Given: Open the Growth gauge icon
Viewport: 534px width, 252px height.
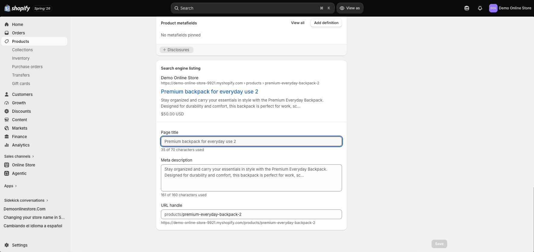Looking at the screenshot, I should (x=7, y=103).
